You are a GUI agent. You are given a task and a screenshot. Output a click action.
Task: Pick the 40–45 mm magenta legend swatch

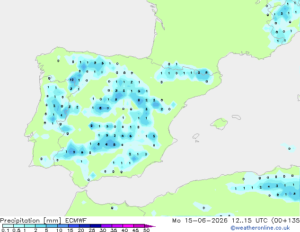click(x=128, y=226)
